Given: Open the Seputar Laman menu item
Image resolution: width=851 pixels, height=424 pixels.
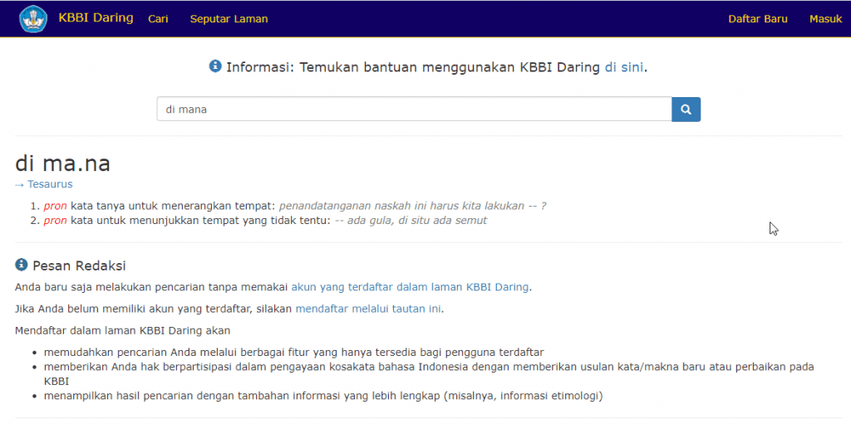Looking at the screenshot, I should [x=229, y=19].
